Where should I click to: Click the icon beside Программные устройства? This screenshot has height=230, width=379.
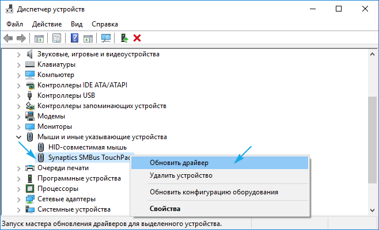pyautogui.click(x=30, y=178)
